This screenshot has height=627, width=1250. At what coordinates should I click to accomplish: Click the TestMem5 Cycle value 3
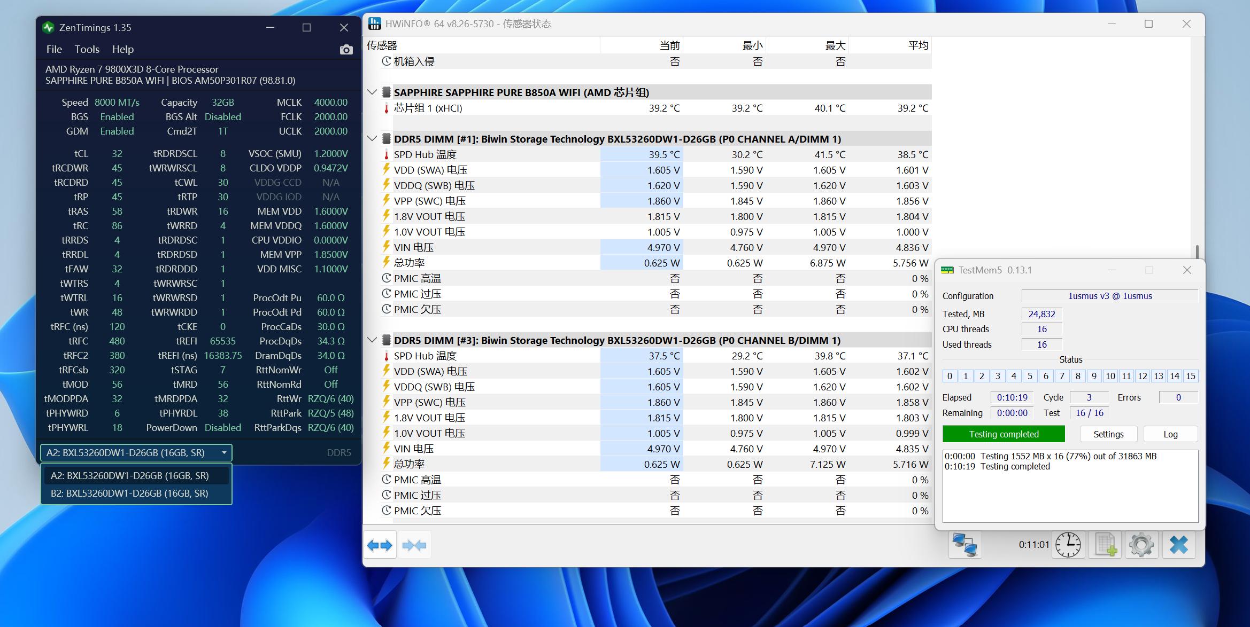[1089, 397]
